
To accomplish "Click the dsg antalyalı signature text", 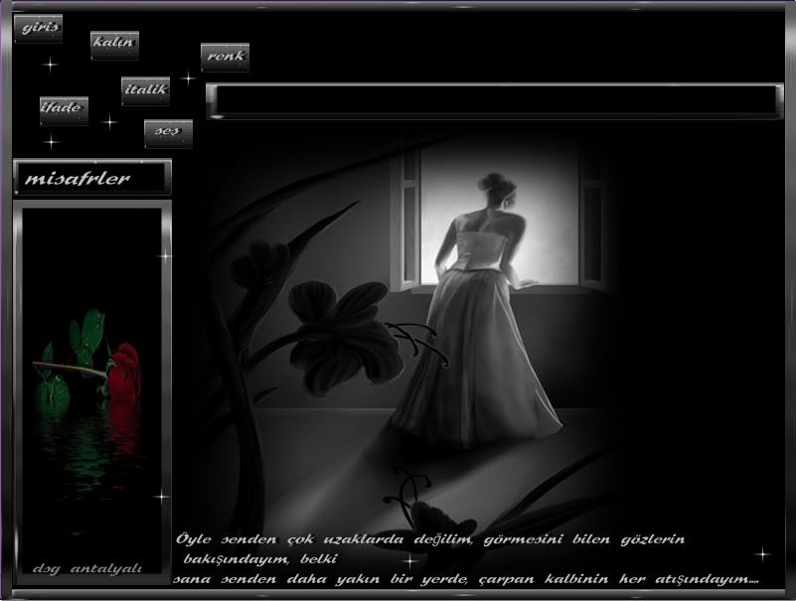I will 87,568.
